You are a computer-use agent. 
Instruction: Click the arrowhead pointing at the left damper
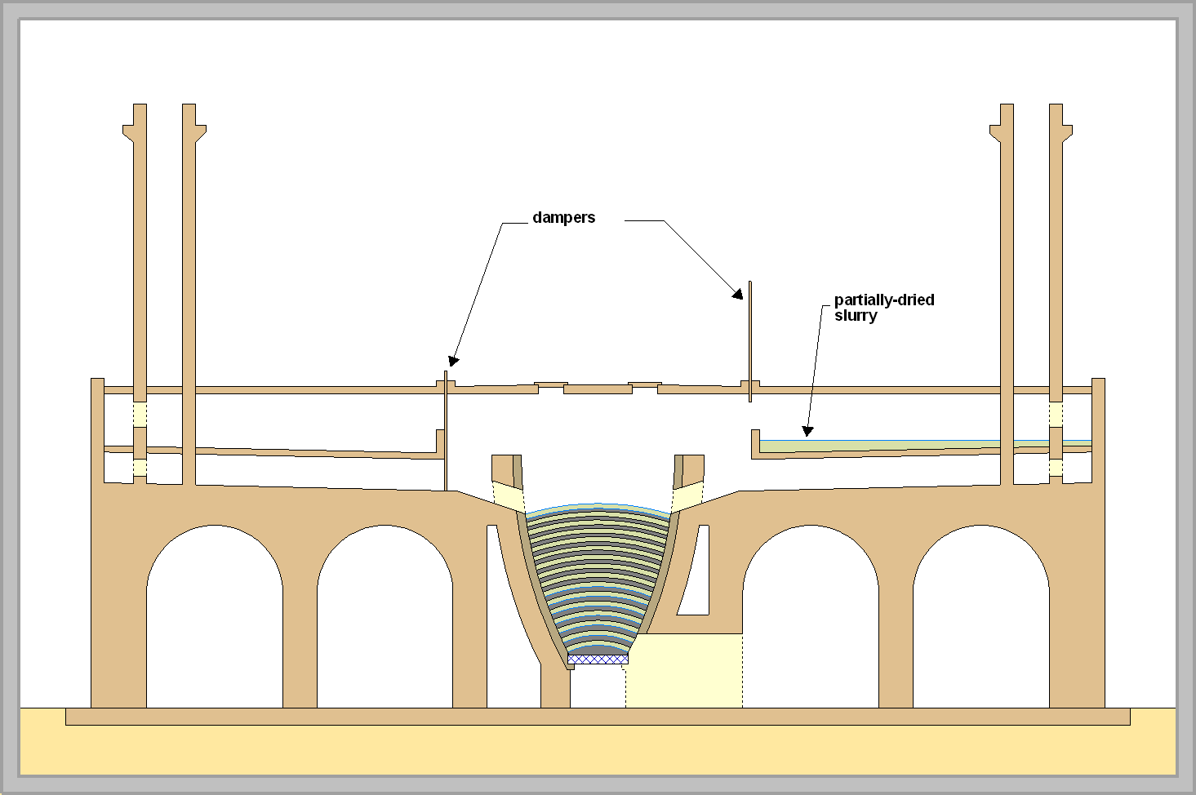pyautogui.click(x=453, y=360)
